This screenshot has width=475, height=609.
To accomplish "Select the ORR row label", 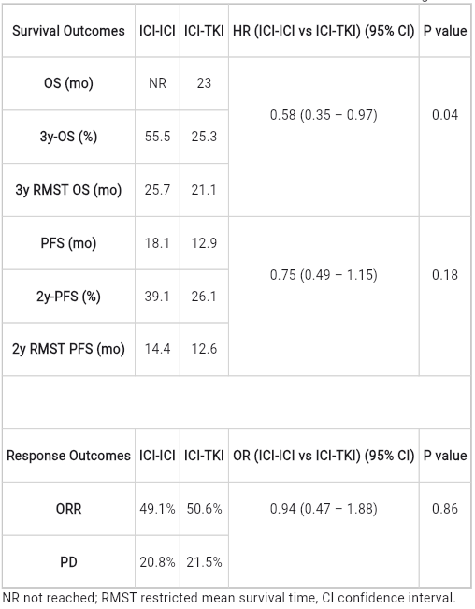I will click(68, 509).
